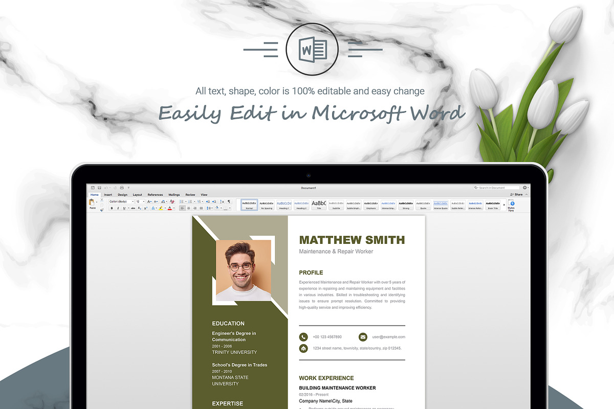Image resolution: width=614 pixels, height=409 pixels.
Task: Click the Redo icon in quick access toolbar
Action: pyautogui.click(x=115, y=188)
